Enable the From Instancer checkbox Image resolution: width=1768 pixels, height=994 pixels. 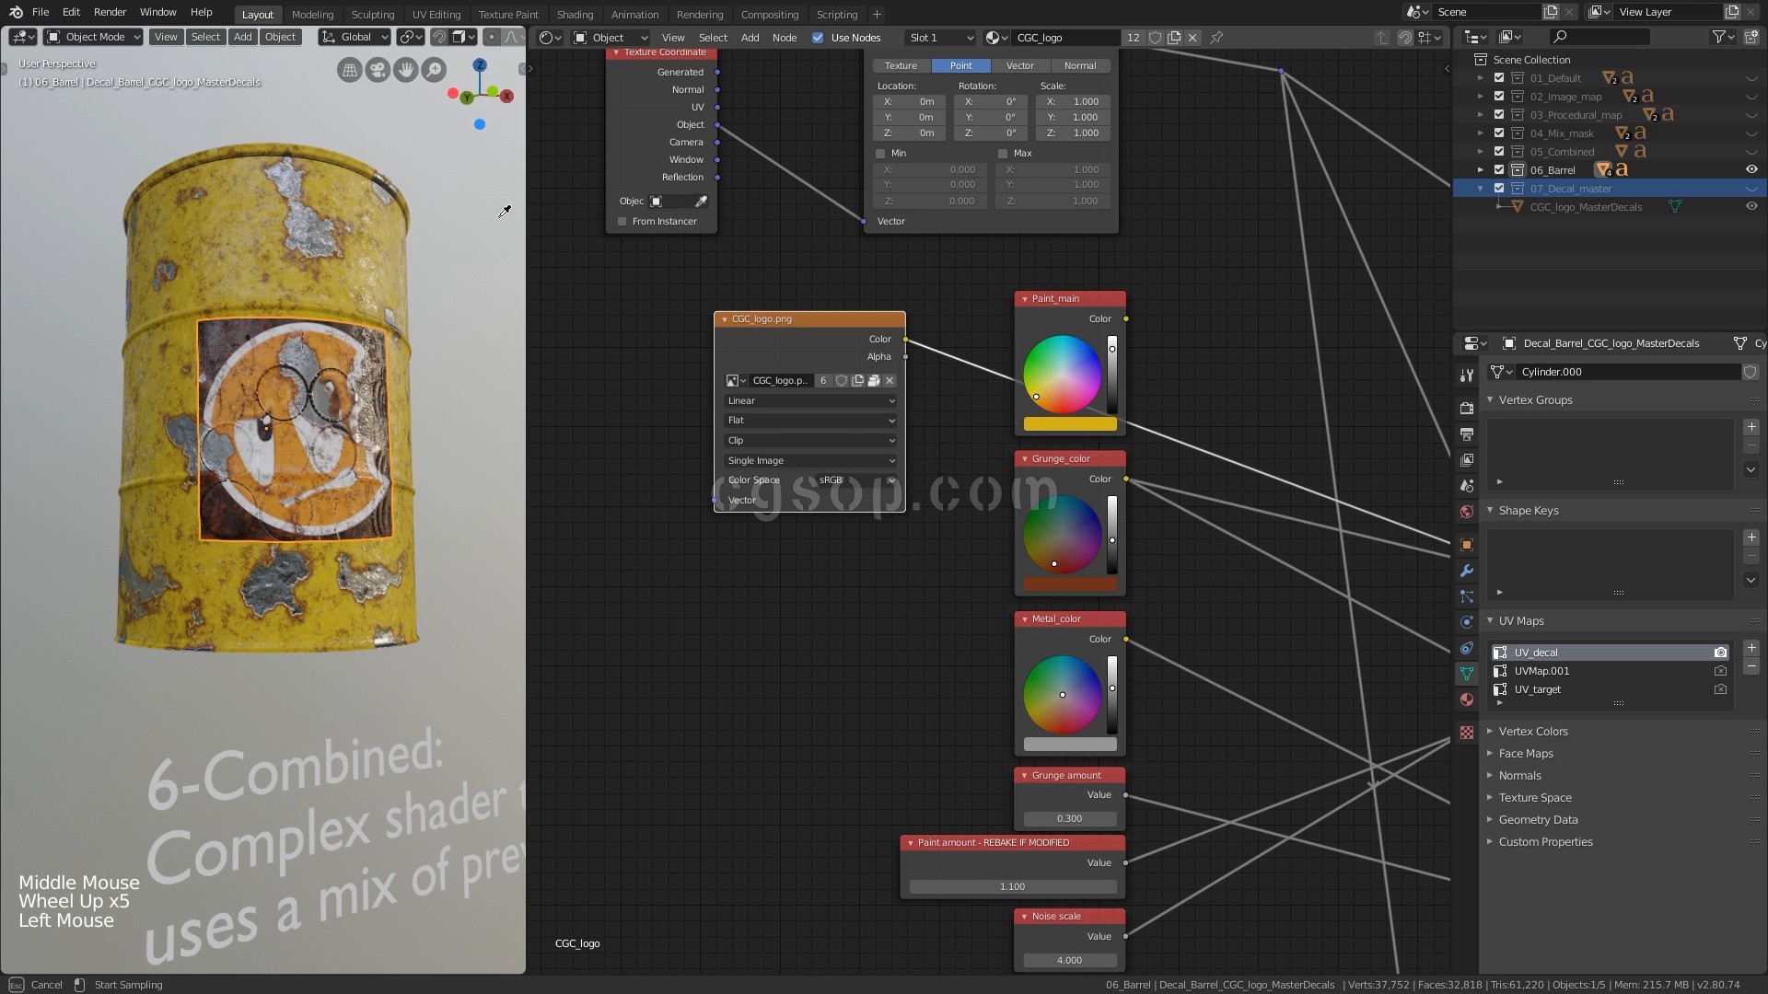[622, 222]
